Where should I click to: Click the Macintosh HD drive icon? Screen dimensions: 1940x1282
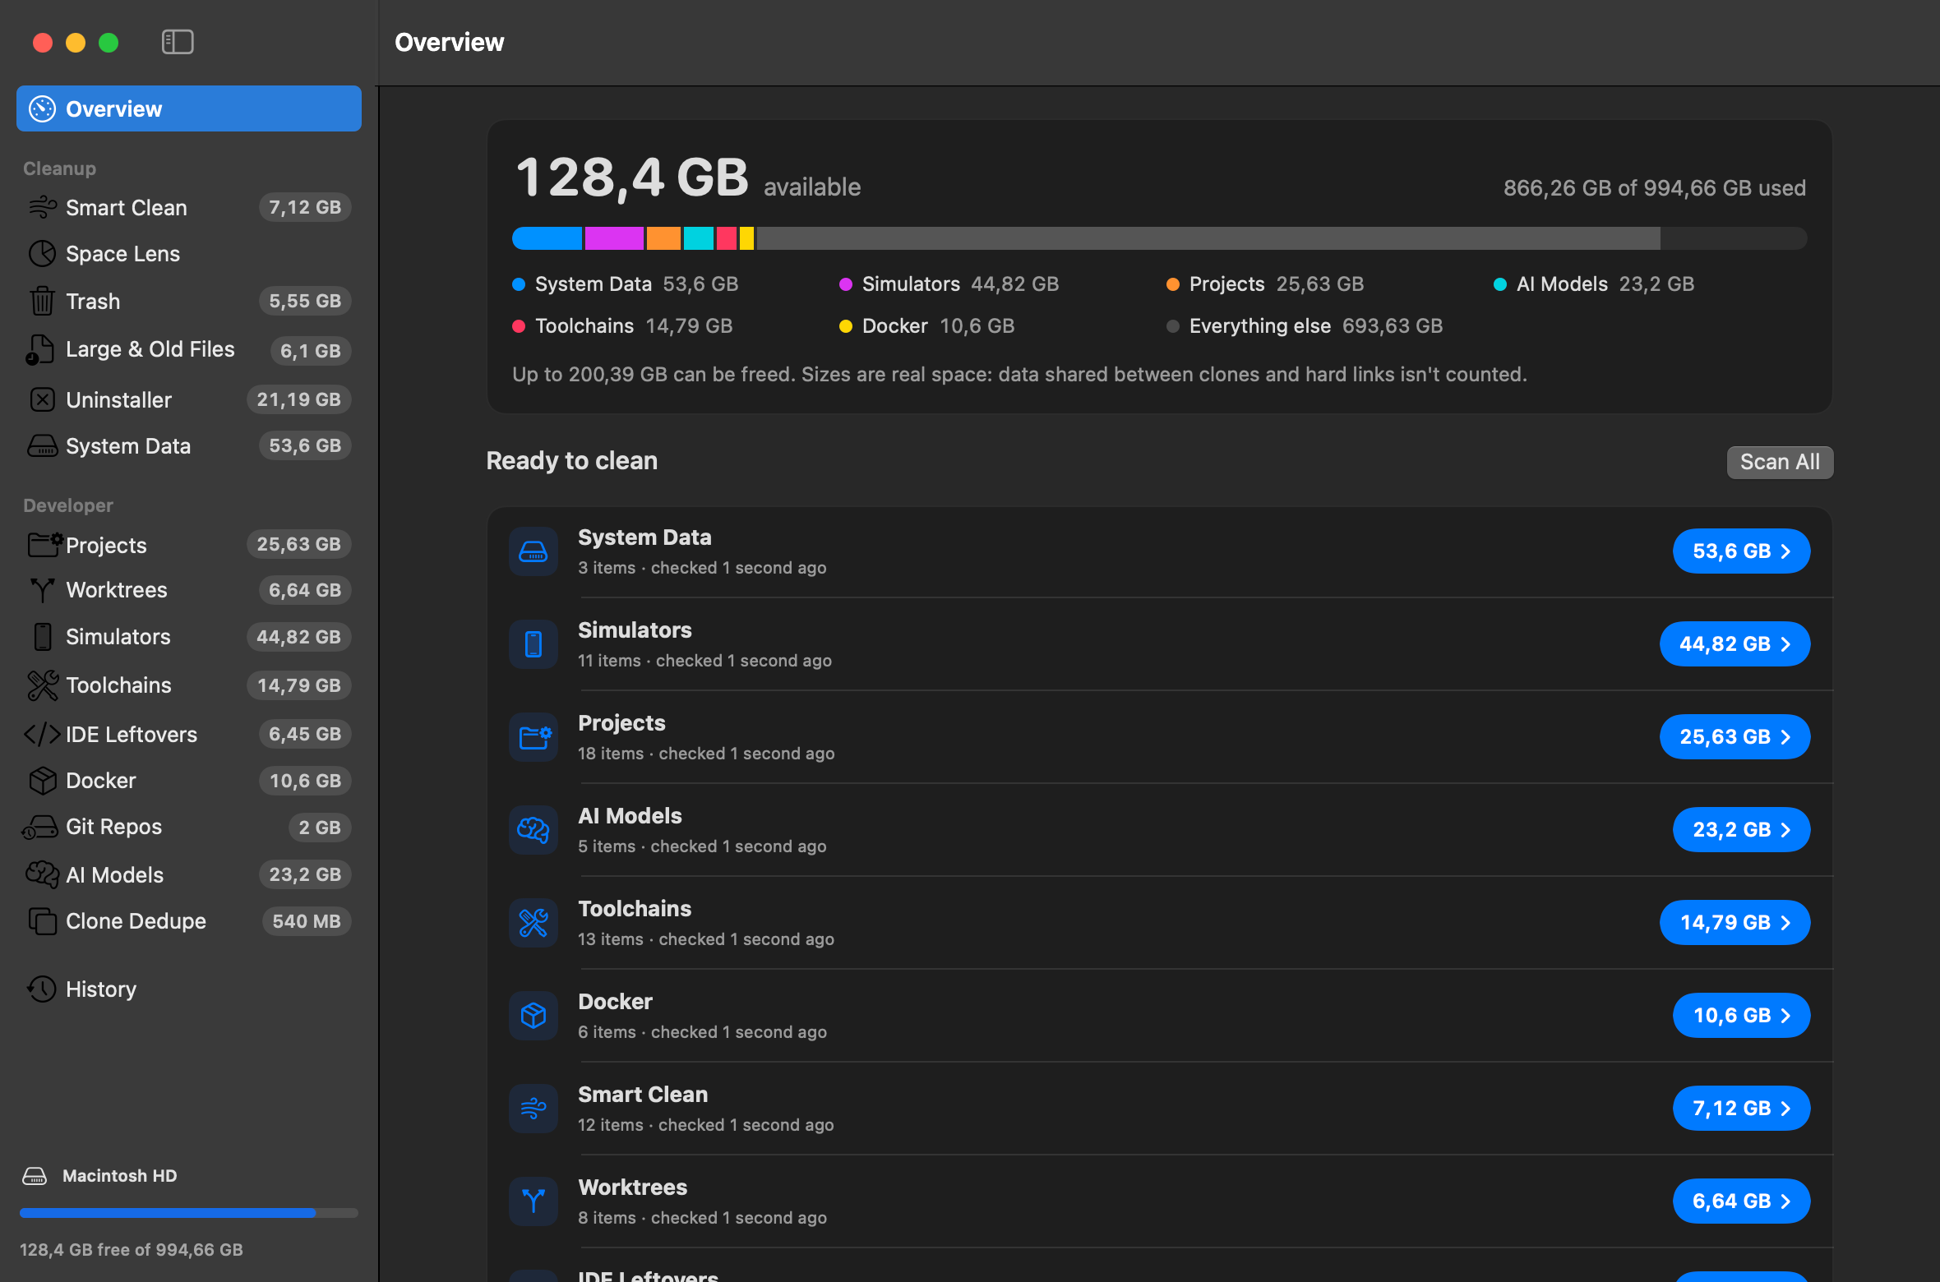35,1176
